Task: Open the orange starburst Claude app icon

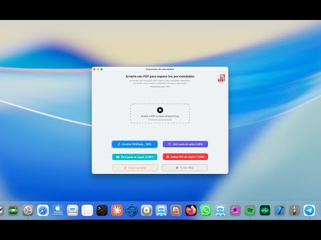Action: coord(117,210)
